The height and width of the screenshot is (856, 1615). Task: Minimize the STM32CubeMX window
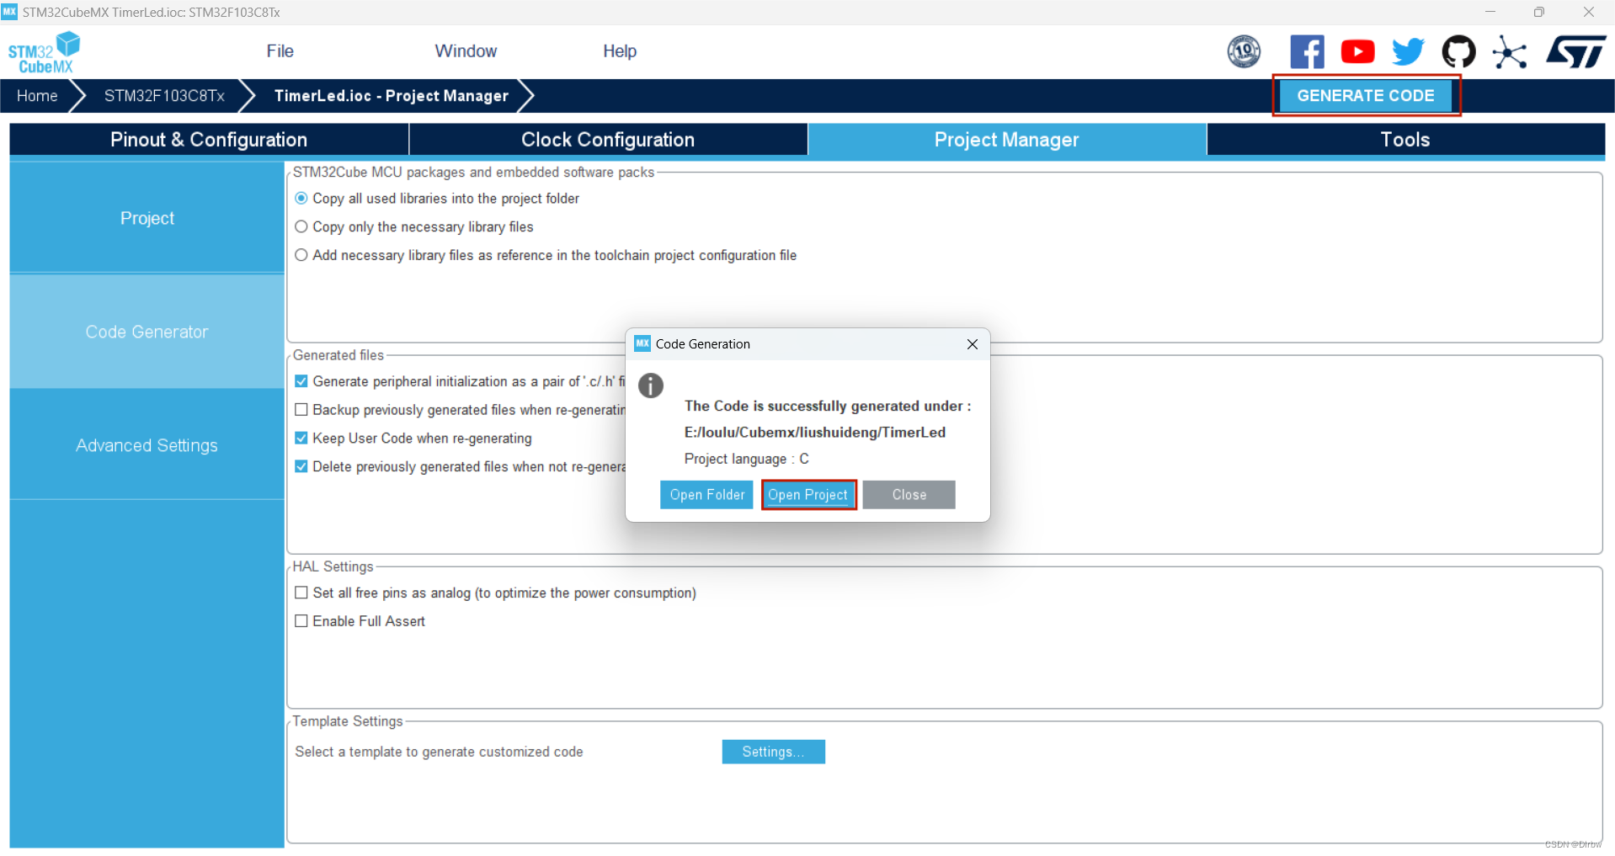click(1490, 12)
